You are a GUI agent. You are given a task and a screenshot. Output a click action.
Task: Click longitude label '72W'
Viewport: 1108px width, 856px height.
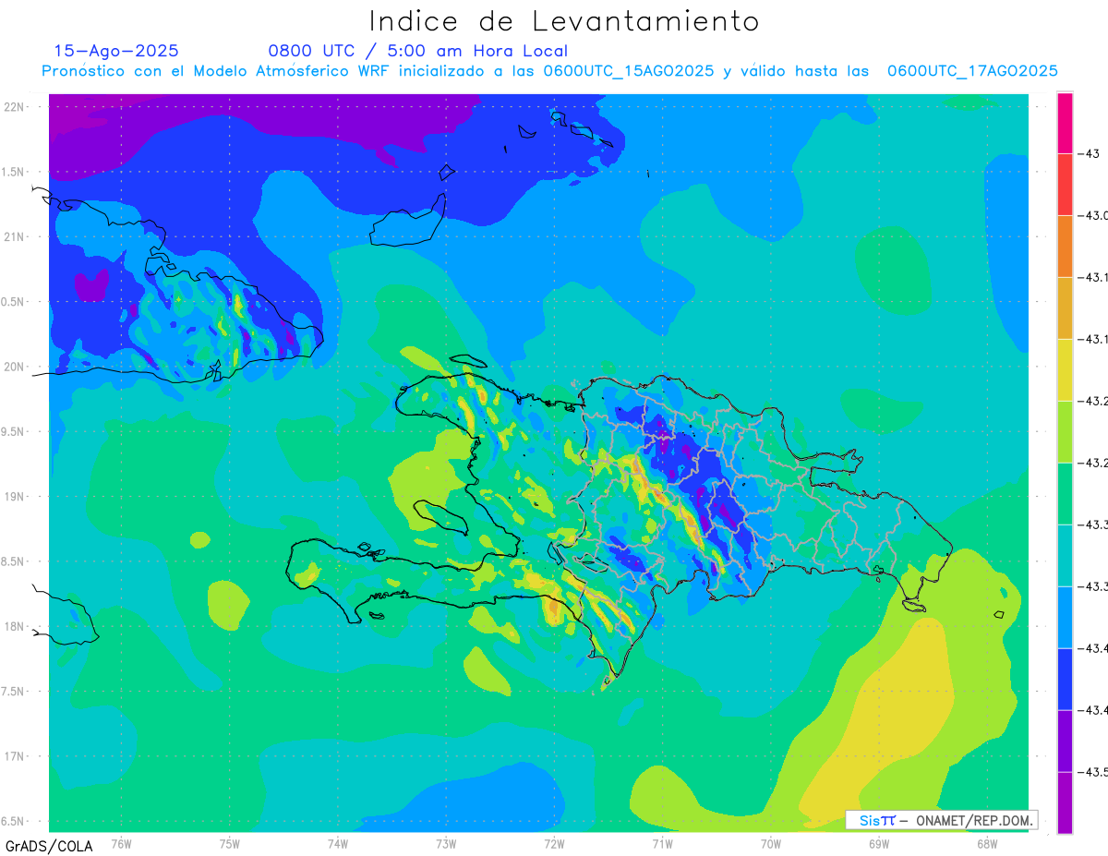[554, 843]
